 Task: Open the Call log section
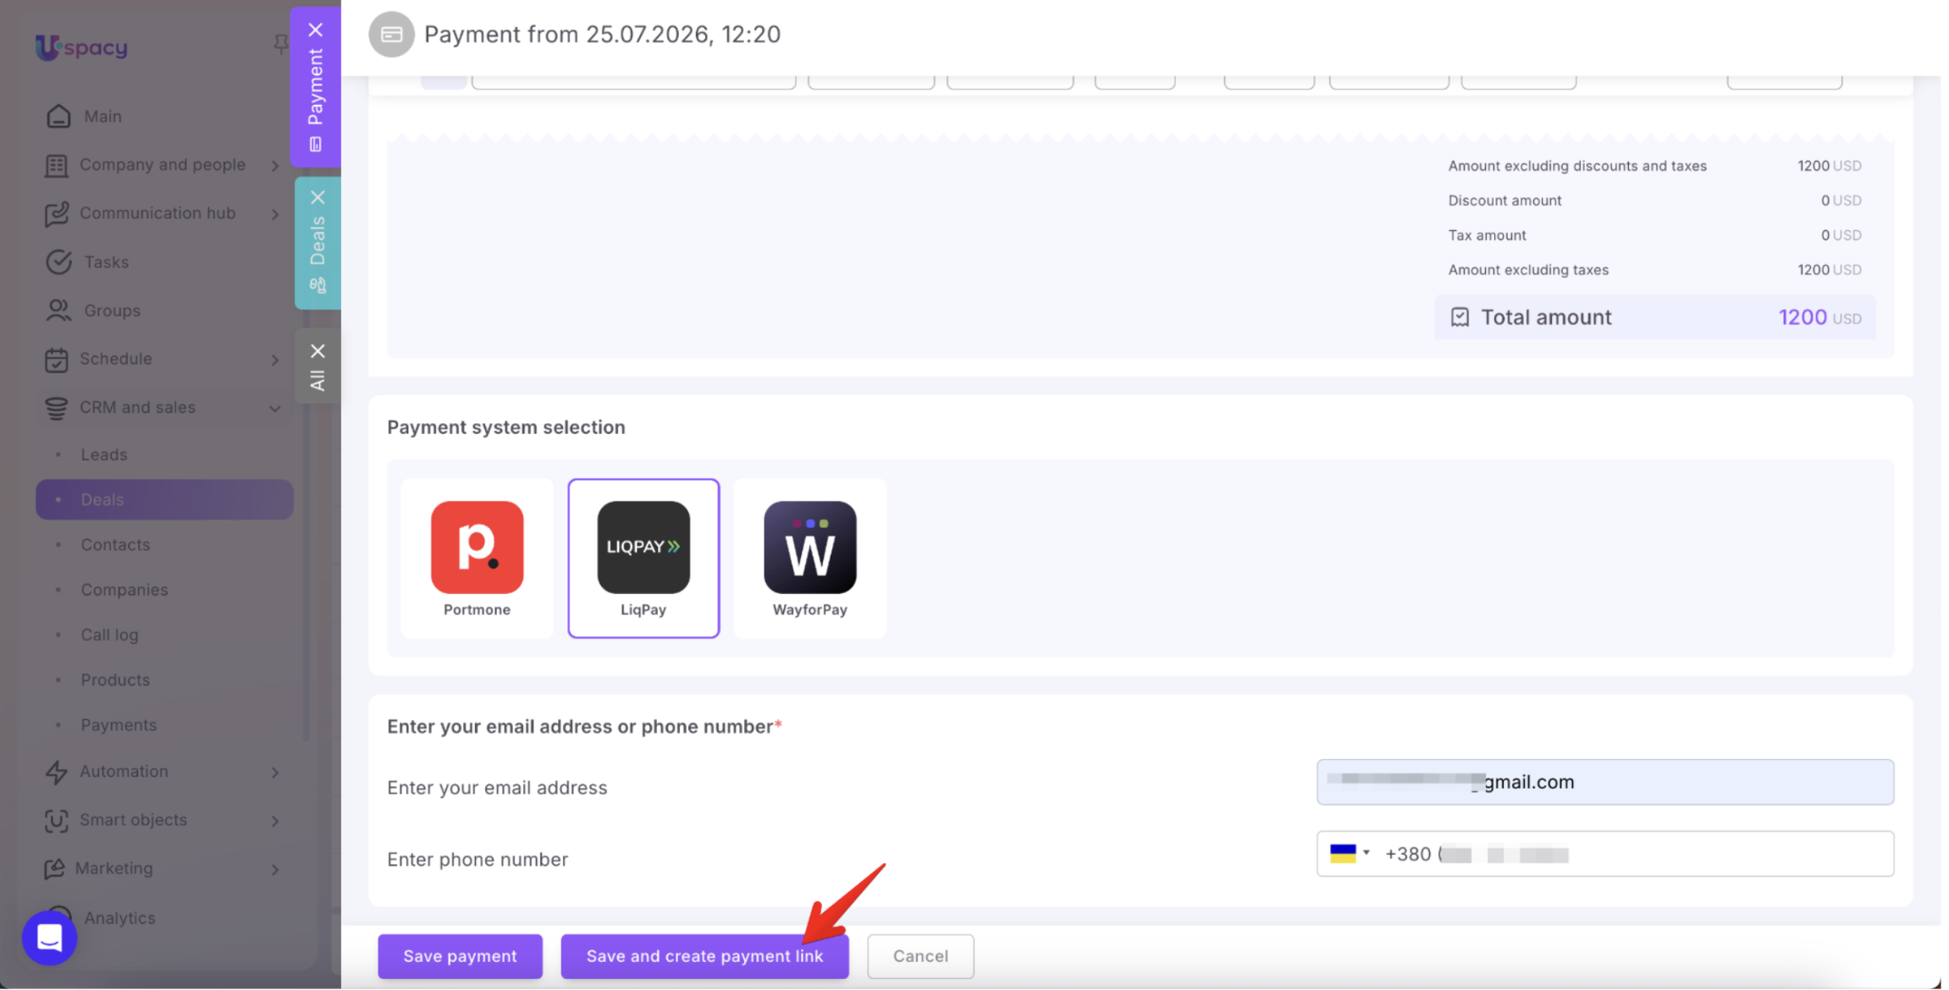[109, 635]
